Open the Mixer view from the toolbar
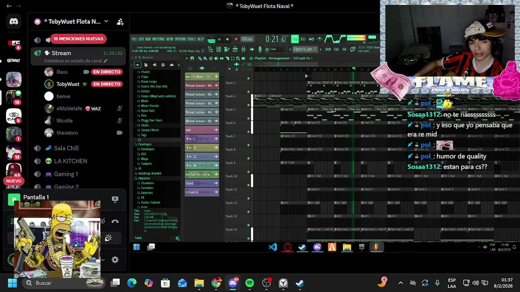 tap(243, 49)
